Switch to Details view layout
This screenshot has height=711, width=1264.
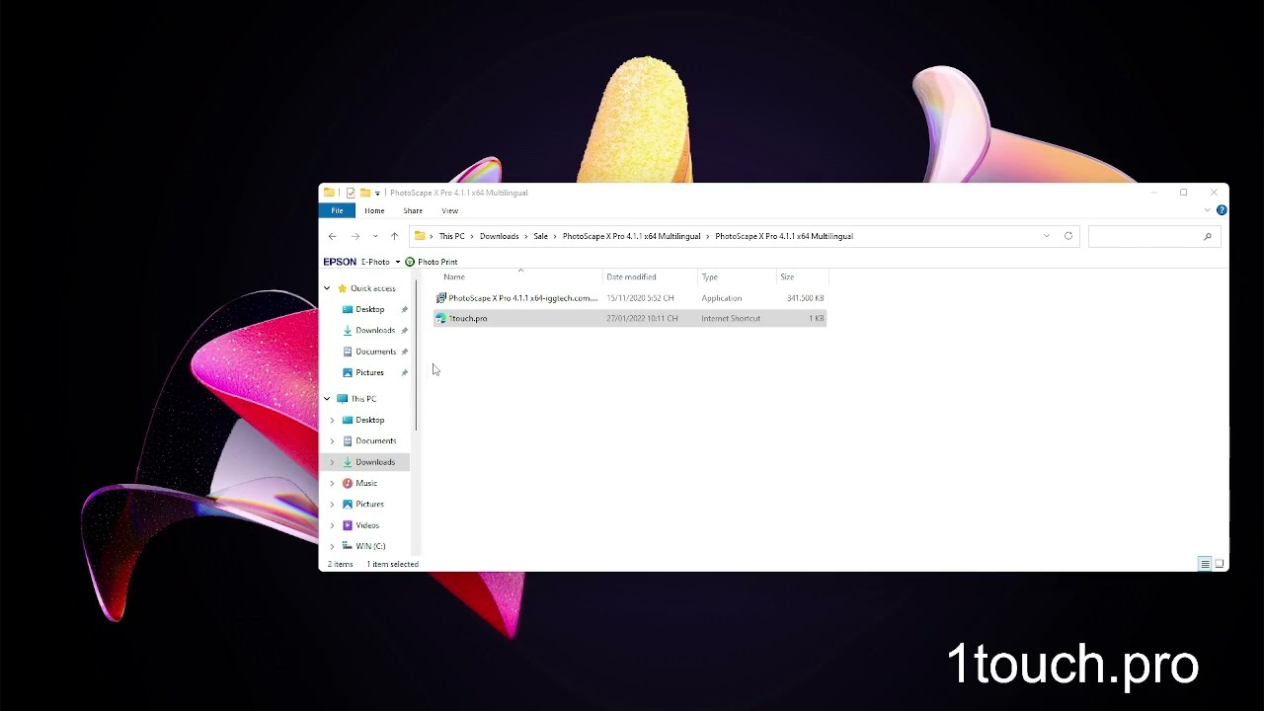tap(1205, 564)
